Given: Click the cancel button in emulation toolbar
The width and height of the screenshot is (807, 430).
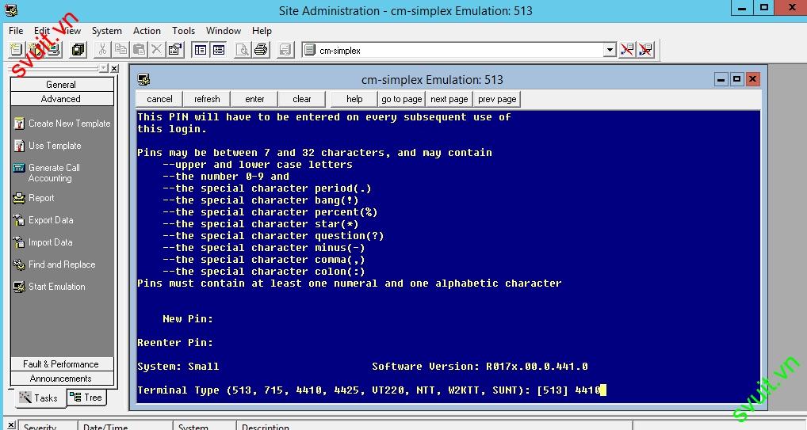Looking at the screenshot, I should (x=159, y=99).
